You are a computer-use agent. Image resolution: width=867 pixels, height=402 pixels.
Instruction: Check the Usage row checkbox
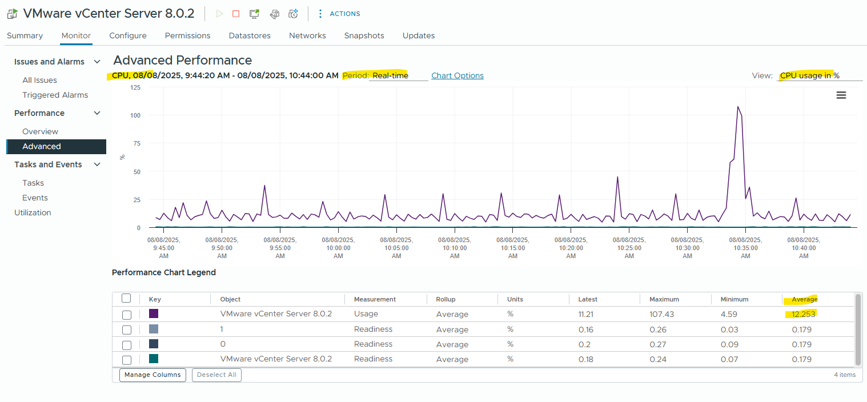[127, 315]
